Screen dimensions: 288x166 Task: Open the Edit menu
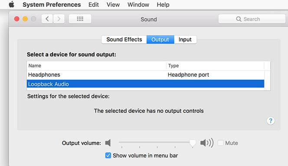(94, 5)
